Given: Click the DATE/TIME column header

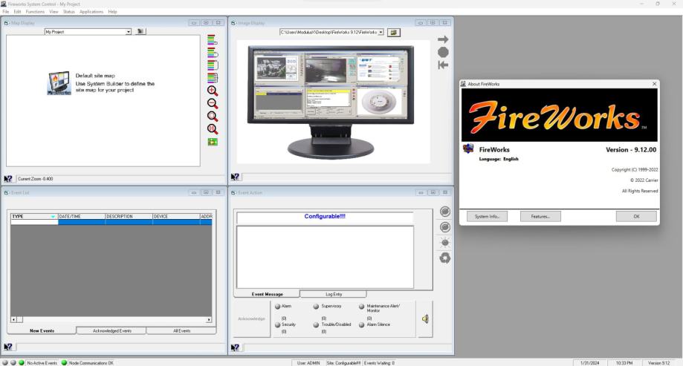Looking at the screenshot, I should 82,216.
